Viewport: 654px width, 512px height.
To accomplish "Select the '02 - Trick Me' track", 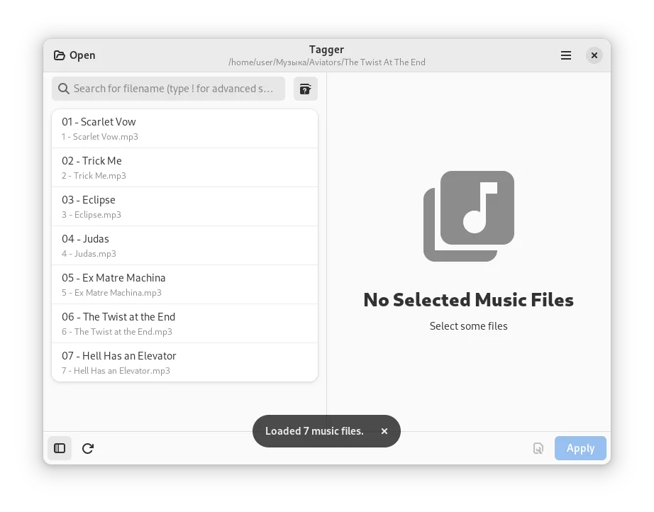I will click(x=184, y=167).
